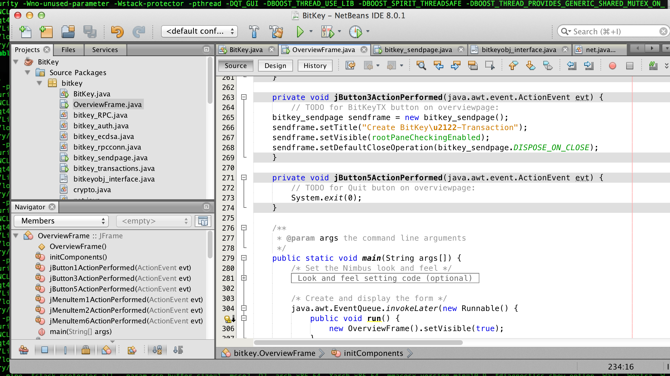Find next occurrence arrow icon
The image size is (670, 376).
(455, 65)
